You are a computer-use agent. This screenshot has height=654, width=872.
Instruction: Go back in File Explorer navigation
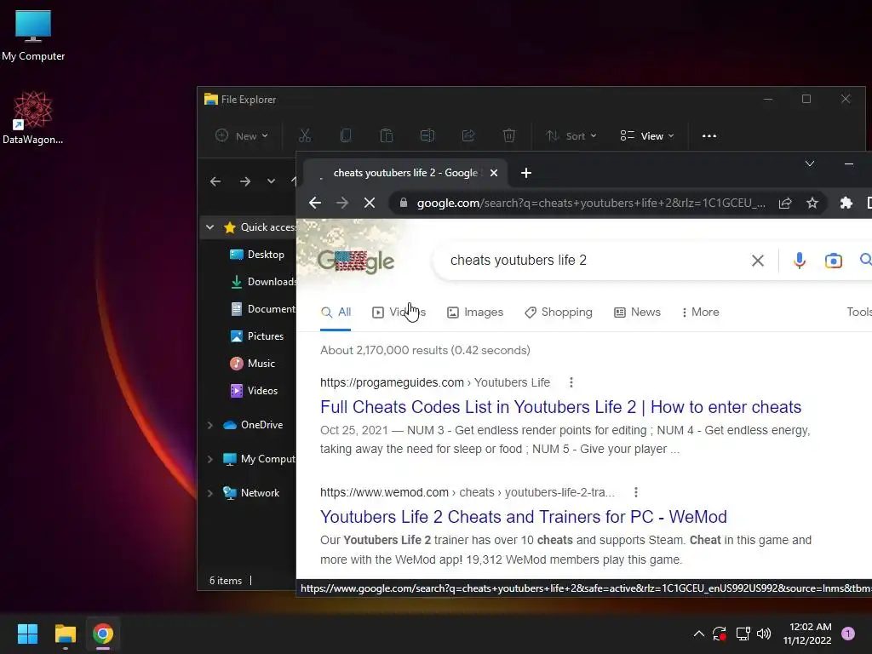click(215, 181)
